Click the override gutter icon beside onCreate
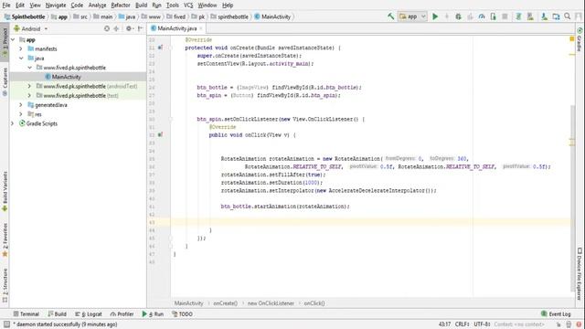This screenshot has width=585, height=329. [160, 48]
